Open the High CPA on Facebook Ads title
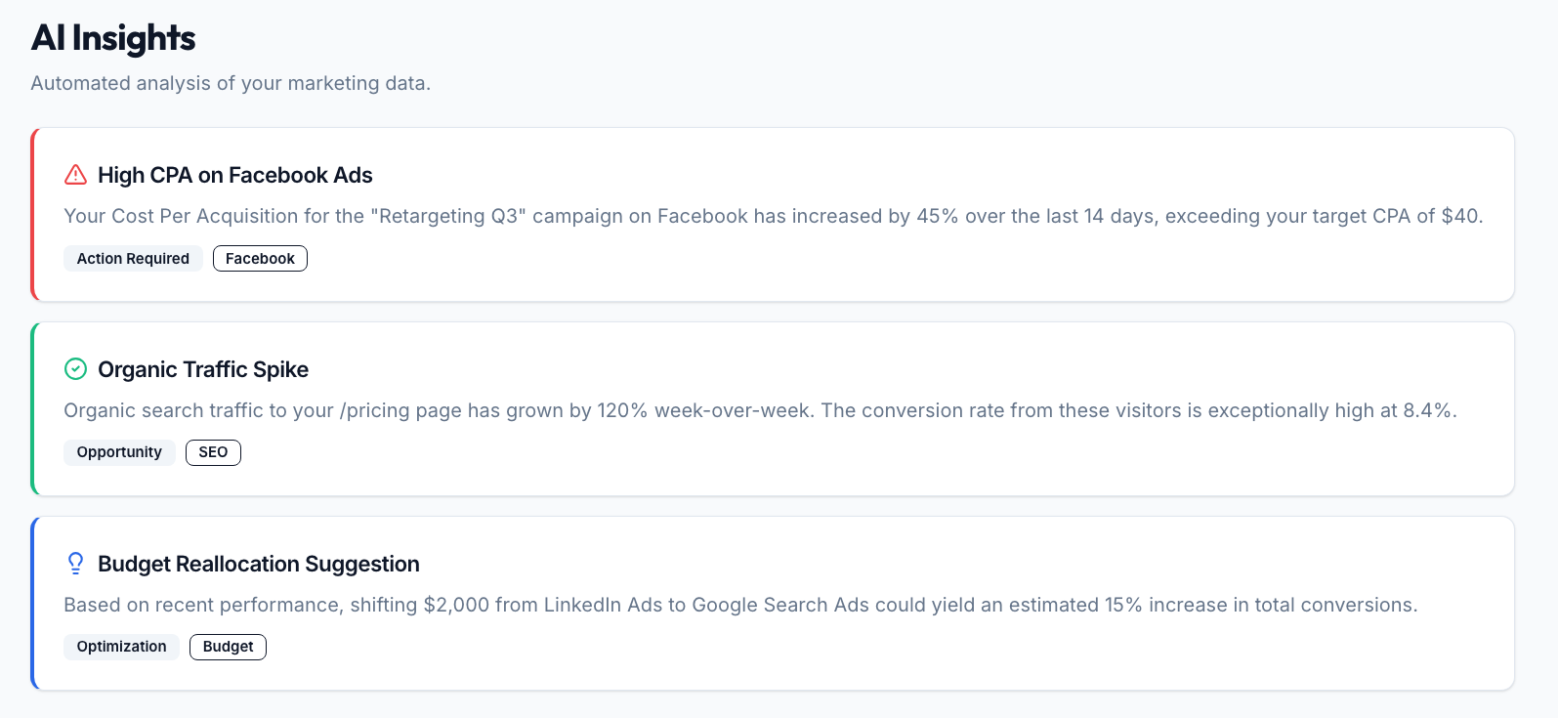The width and height of the screenshot is (1558, 718). click(235, 176)
